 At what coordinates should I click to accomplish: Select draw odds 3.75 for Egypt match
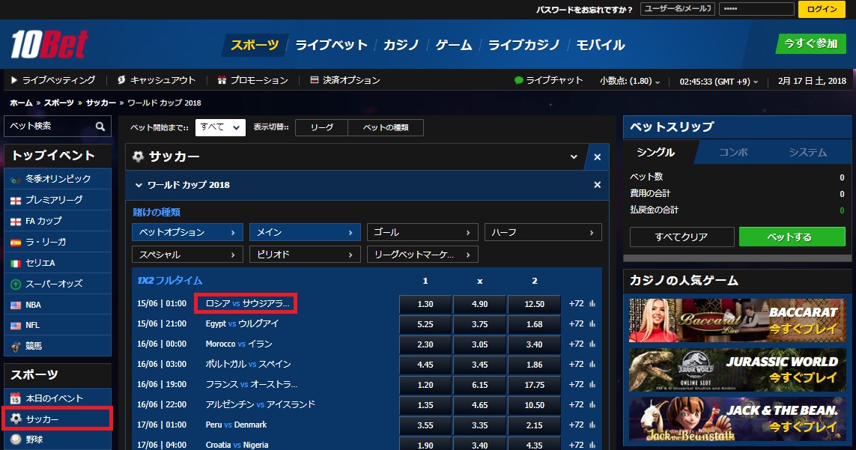480,324
